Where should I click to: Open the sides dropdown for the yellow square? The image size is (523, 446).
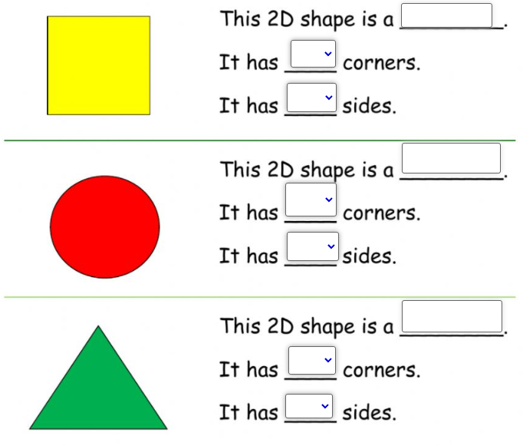click(311, 97)
